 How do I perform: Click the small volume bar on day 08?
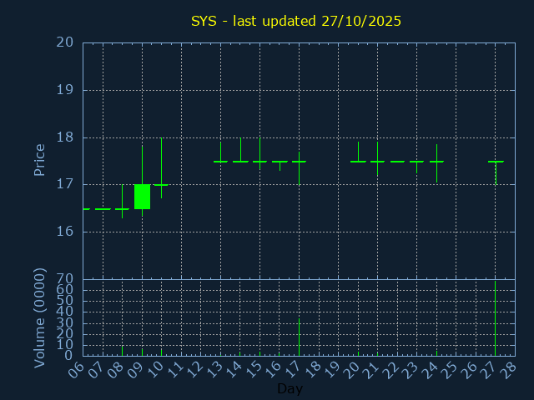[x=122, y=350]
